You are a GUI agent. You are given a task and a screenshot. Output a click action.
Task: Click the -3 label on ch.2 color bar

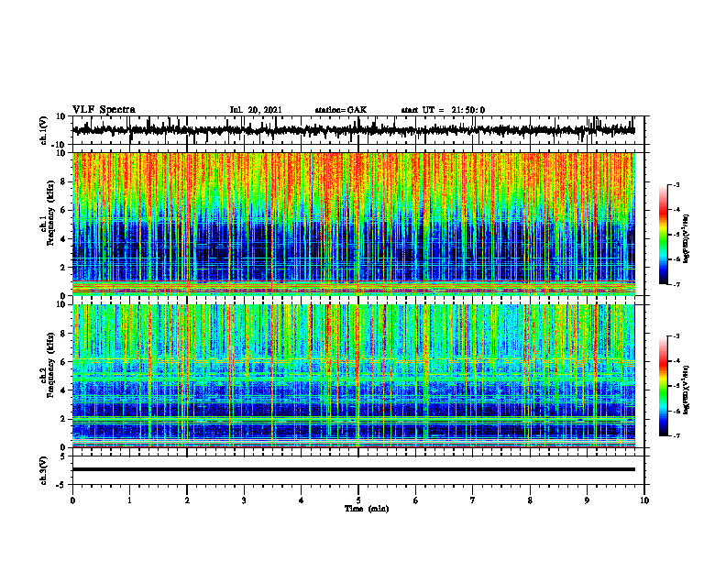(676, 336)
